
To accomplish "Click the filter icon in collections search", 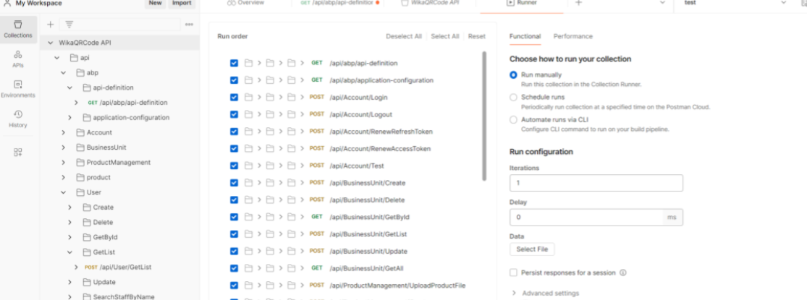I will pyautogui.click(x=69, y=24).
